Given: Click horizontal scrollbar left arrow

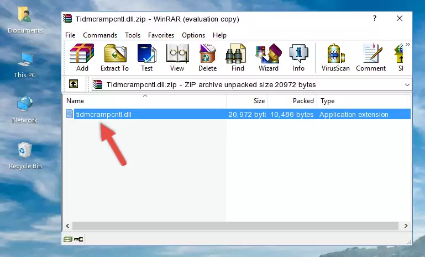Looking at the screenshot, I should (67, 226).
